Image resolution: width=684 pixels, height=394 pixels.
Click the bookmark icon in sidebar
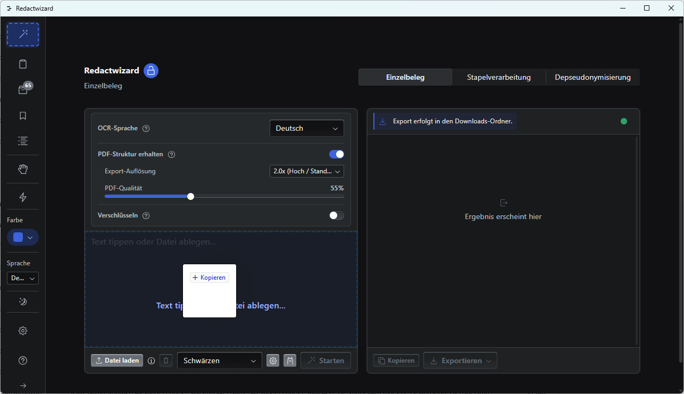(x=23, y=115)
